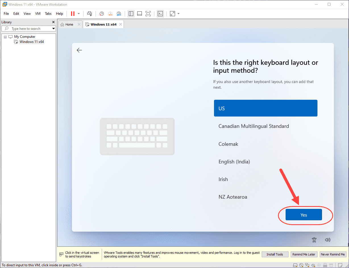Select the US keyboard layout
The height and width of the screenshot is (268, 349).
[265, 108]
